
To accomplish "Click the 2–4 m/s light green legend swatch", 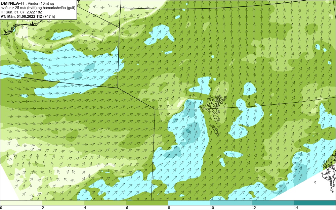I will pyautogui.click(x=63, y=203).
